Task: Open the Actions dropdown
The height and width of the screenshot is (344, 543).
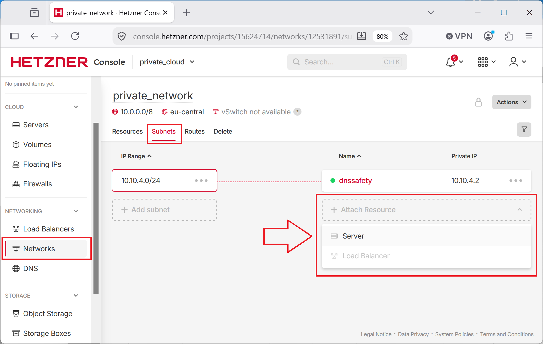Action: point(512,102)
